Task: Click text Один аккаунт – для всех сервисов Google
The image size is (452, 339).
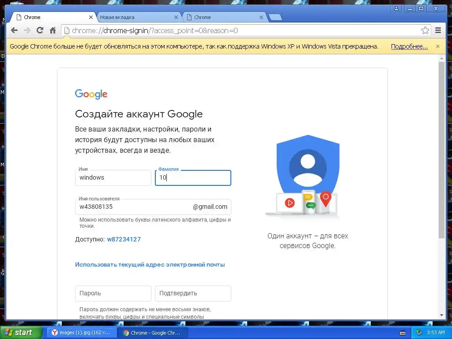Action: click(x=308, y=241)
